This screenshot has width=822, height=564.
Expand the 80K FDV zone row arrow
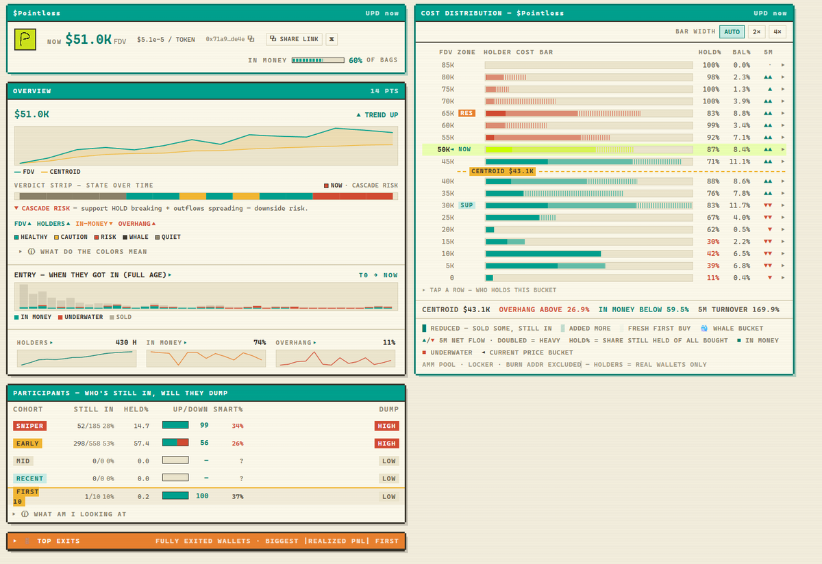(783, 77)
